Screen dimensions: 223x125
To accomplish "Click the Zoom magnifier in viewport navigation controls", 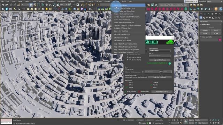I will click(210, 120).
